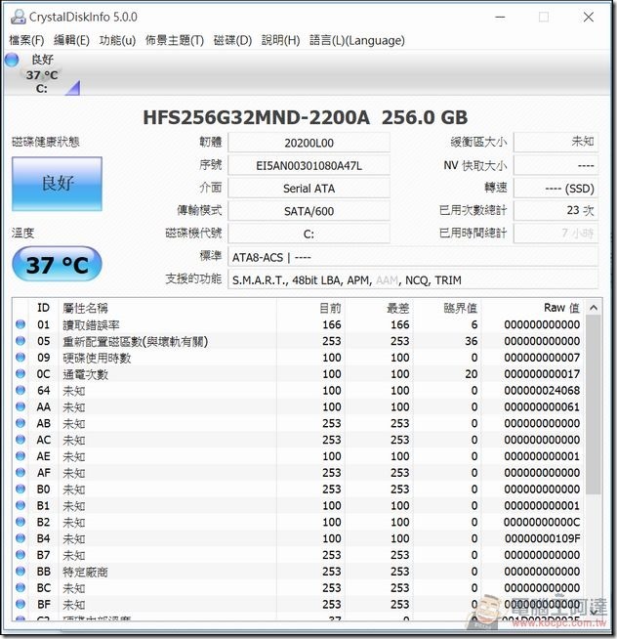This screenshot has height=639, width=617.
Task: Click threshold value 36 in row 05
Action: point(472,341)
